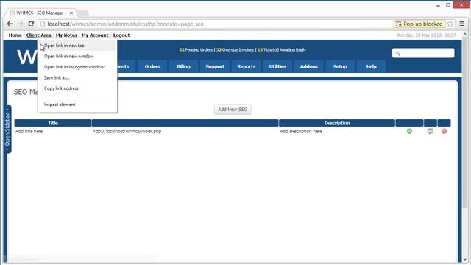Screen dimensions: 471x265
Task: Click the vertical scrollbar up arrow
Action: tap(465, 35)
